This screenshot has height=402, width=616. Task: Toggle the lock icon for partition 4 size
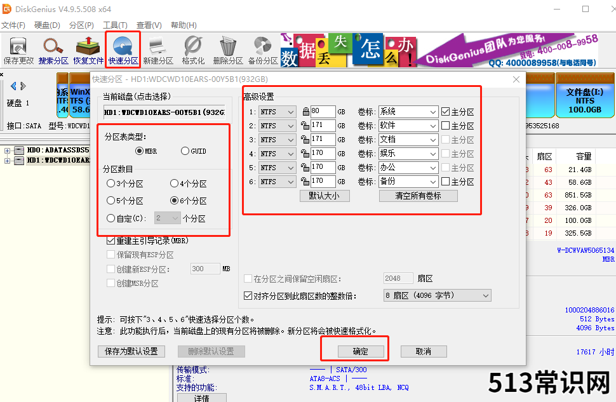pyautogui.click(x=305, y=154)
